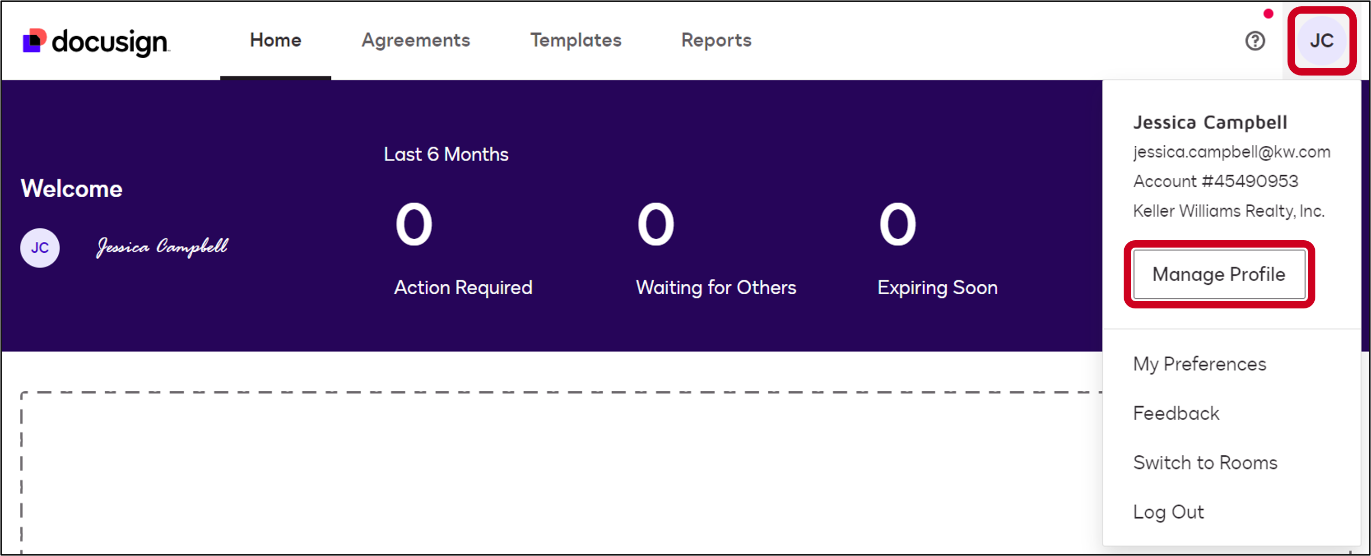The height and width of the screenshot is (556, 1371).
Task: Choose Feedback in the profile menu
Action: [1176, 413]
